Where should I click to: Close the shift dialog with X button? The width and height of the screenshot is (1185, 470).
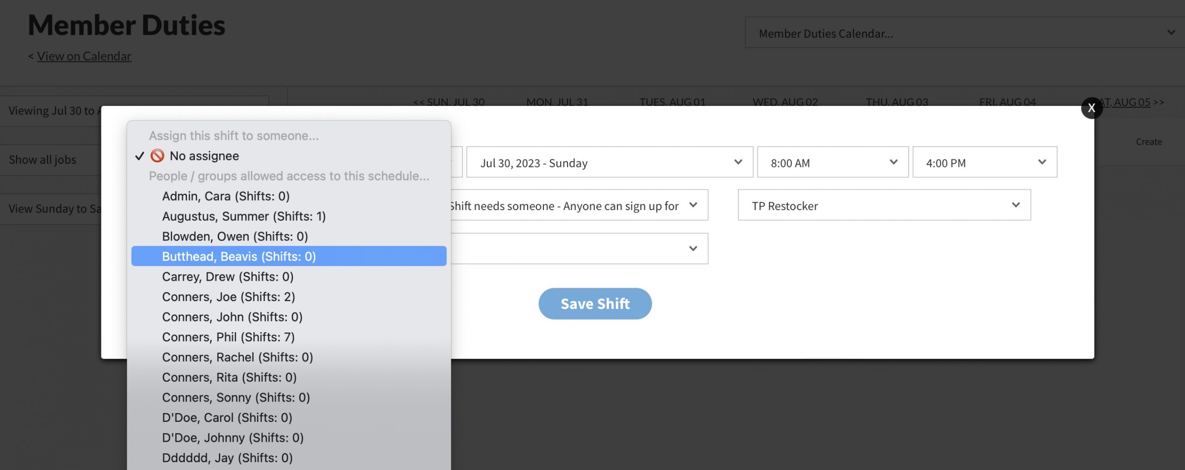point(1091,108)
